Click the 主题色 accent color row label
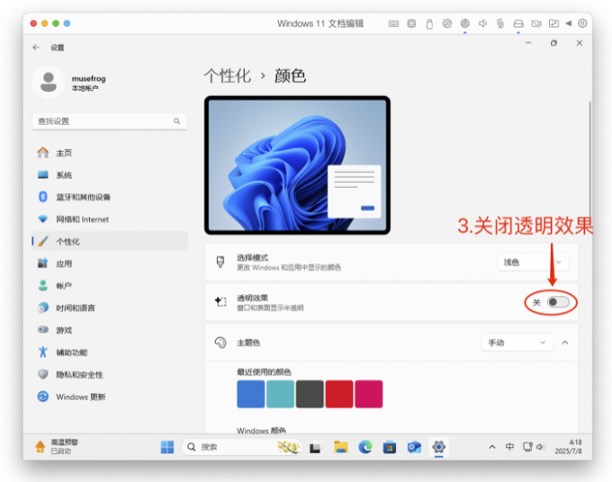 coord(248,343)
